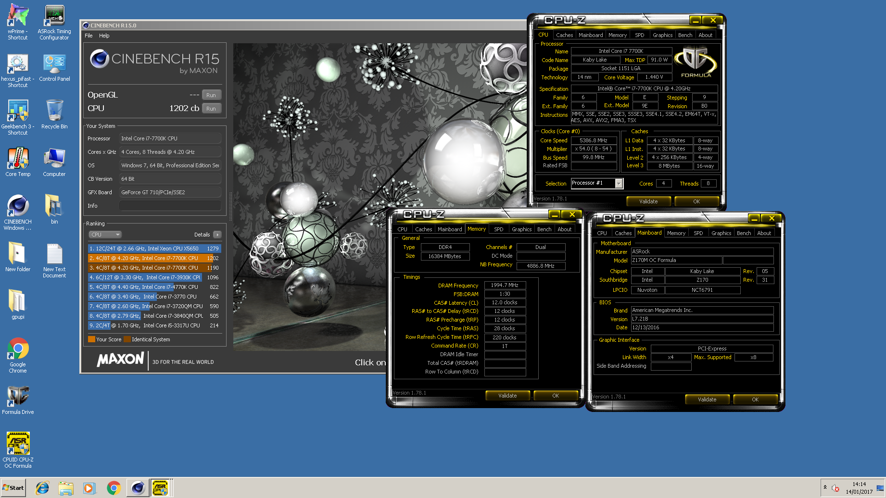Open Google Chrome desktop icon

click(x=18, y=355)
